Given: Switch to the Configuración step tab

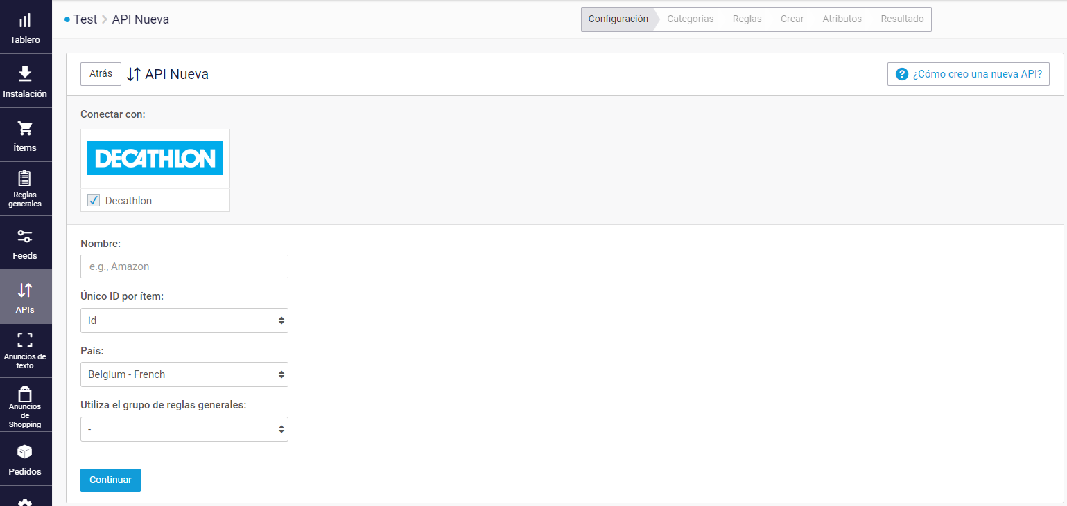Looking at the screenshot, I should pos(618,19).
